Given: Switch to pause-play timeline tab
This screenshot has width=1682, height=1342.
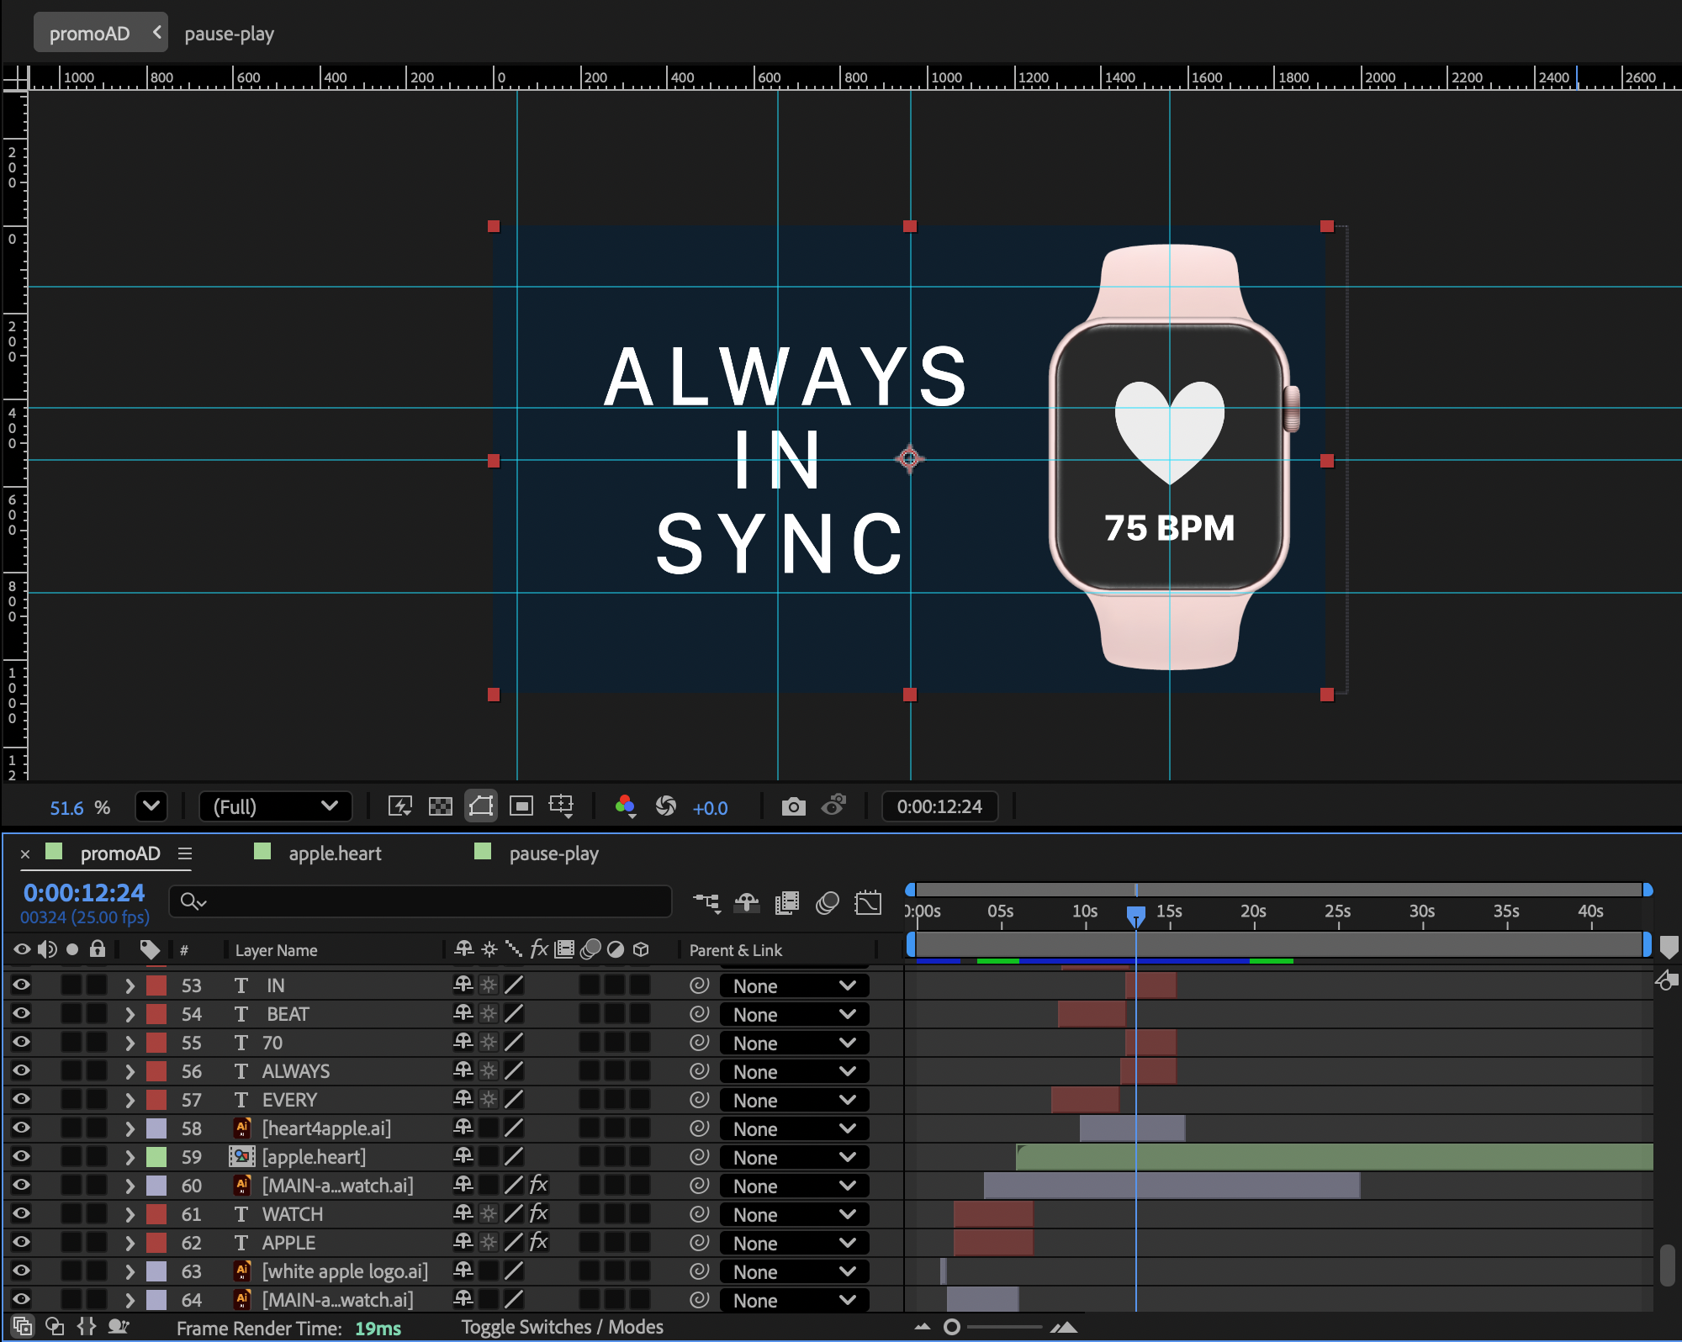Looking at the screenshot, I should tap(553, 853).
